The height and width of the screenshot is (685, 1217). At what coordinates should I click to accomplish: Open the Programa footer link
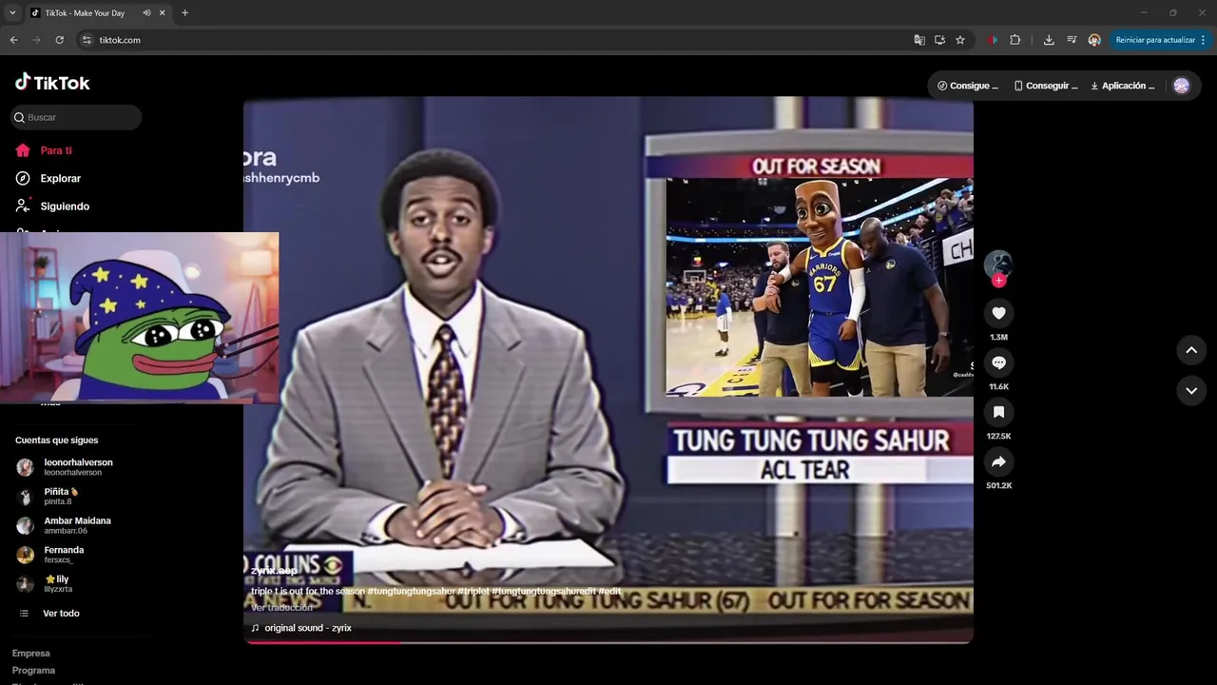[34, 671]
